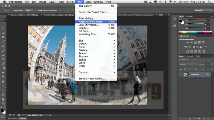Switch to the Channels tab
214x120 pixels.
[x=190, y=56]
